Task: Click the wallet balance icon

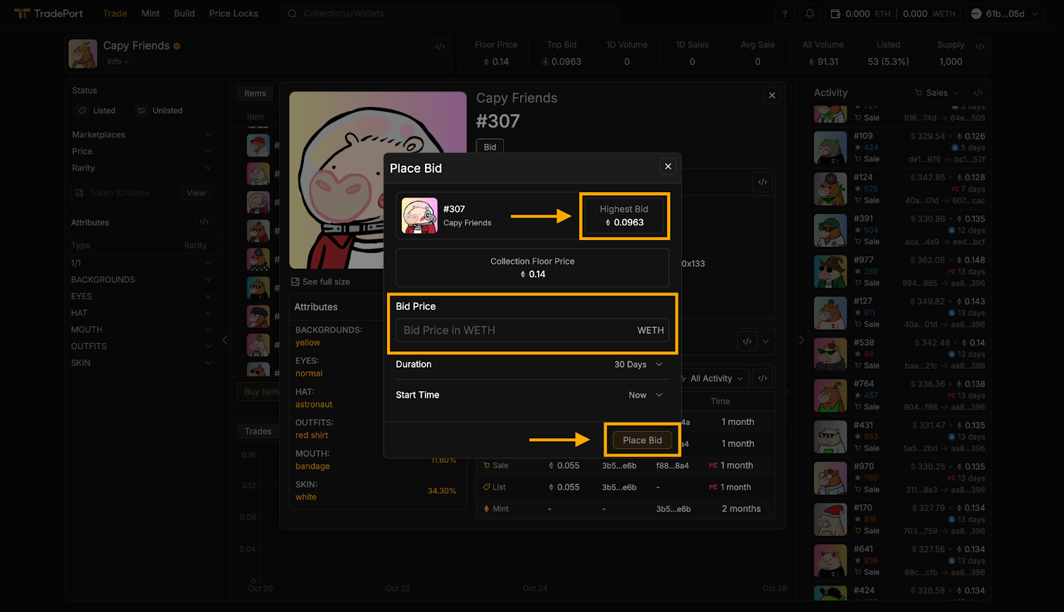Action: click(836, 13)
